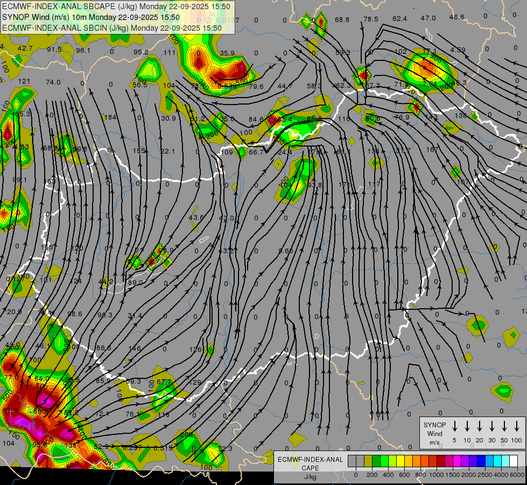Select the orange-red swatch right of 800

click(x=425, y=461)
